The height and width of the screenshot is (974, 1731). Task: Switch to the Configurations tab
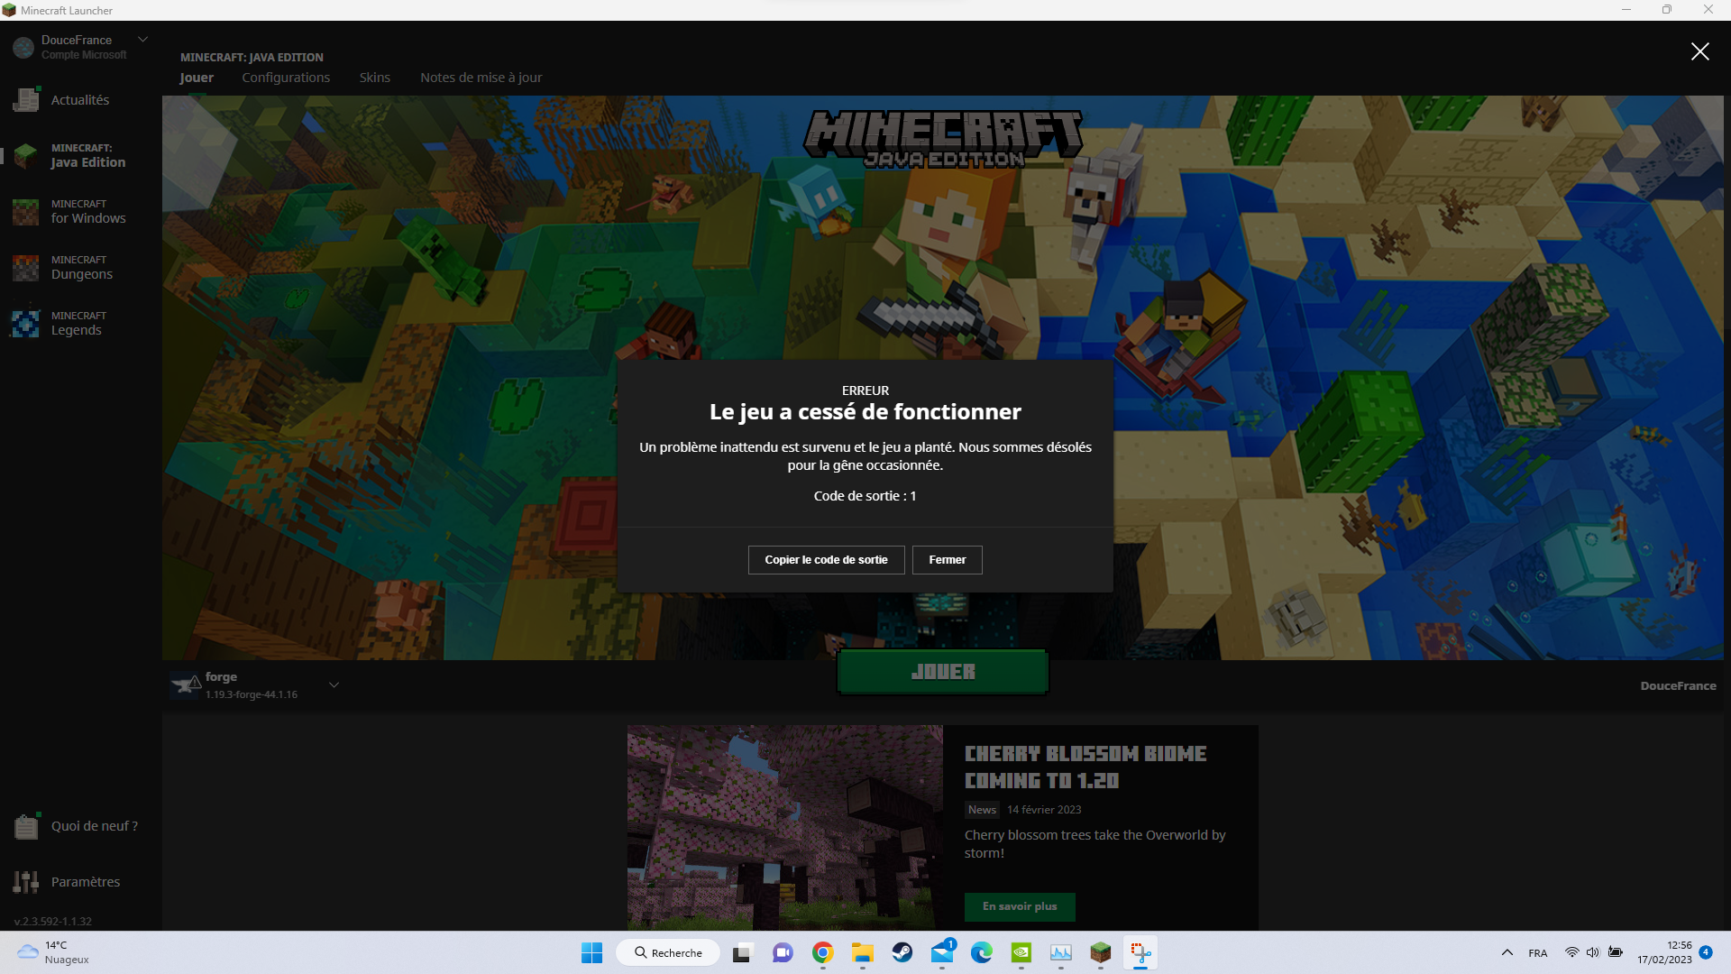(286, 78)
